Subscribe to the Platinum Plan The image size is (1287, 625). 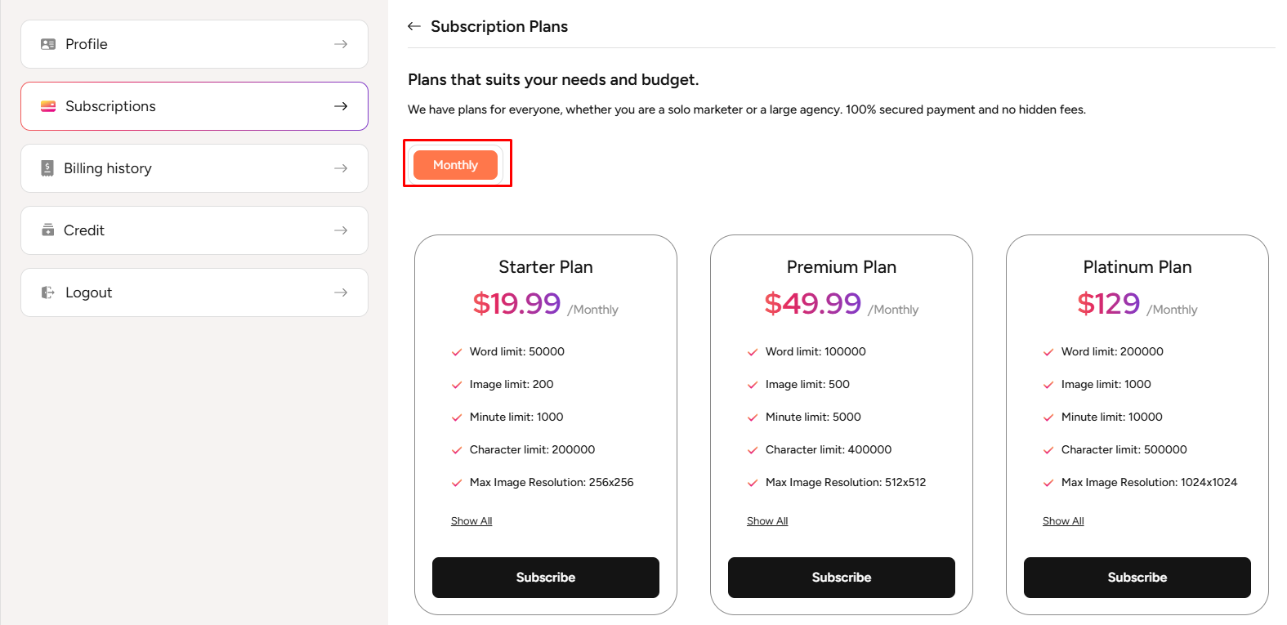pyautogui.click(x=1137, y=578)
